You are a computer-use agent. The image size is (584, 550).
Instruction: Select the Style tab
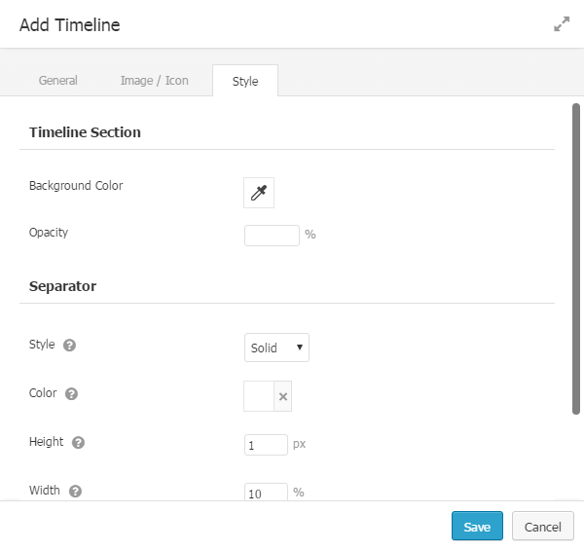click(x=245, y=82)
